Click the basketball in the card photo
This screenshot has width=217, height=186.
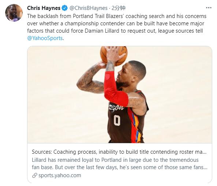tap(114, 56)
